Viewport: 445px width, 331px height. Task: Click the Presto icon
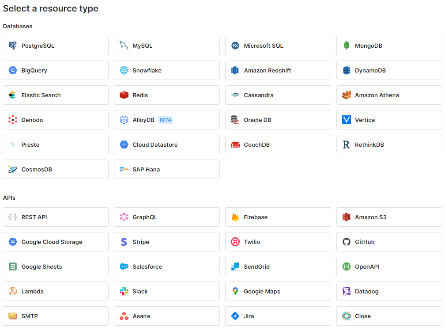pos(12,145)
